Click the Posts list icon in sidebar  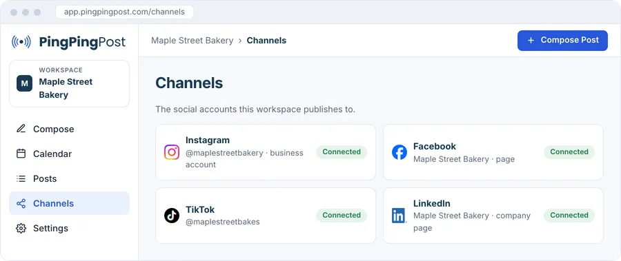(21, 179)
